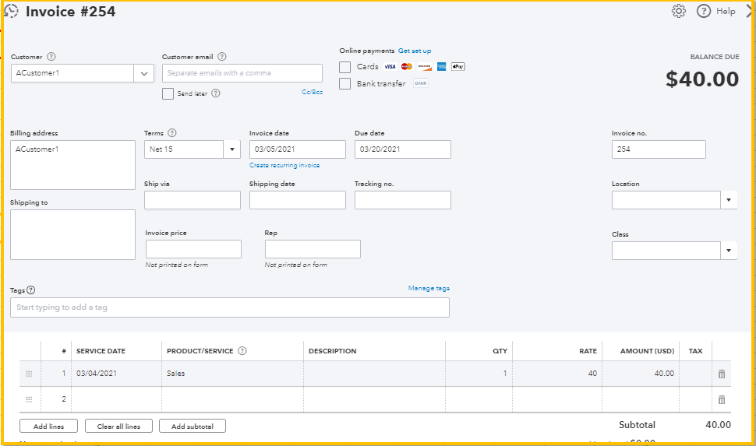This screenshot has height=446, width=756.
Task: Grab the drag handle of line 1
Action: 29,374
